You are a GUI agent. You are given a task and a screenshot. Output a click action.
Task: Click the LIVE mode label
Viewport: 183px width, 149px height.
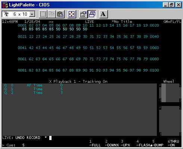(x=90, y=22)
